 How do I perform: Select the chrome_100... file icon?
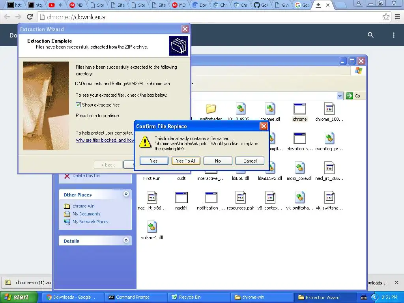coord(329,108)
